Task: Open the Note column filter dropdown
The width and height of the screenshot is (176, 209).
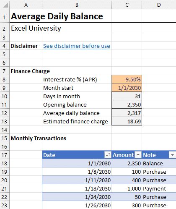Action: point(172,155)
